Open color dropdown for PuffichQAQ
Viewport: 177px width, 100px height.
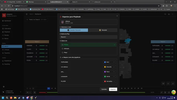(x=109, y=62)
